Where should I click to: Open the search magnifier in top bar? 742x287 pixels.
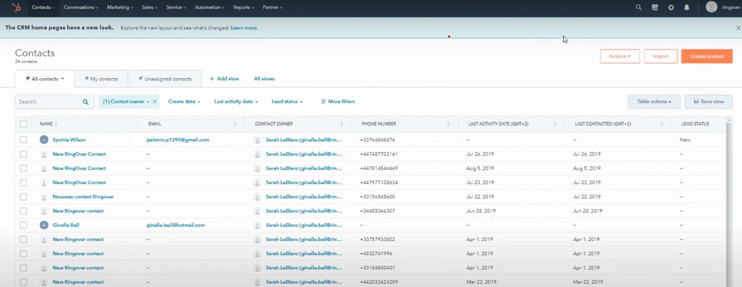tap(639, 7)
